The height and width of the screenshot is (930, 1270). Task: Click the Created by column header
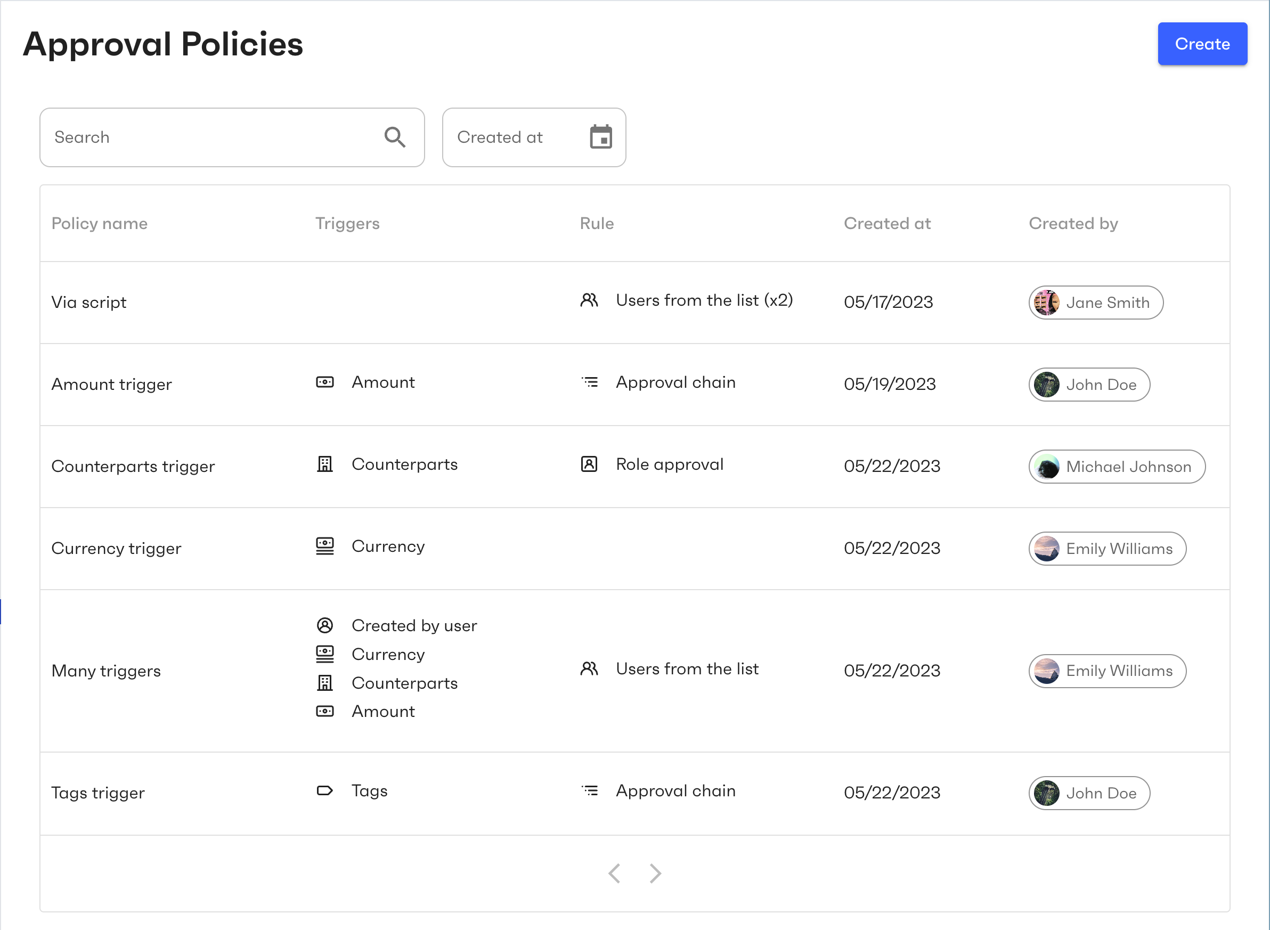[x=1073, y=224]
